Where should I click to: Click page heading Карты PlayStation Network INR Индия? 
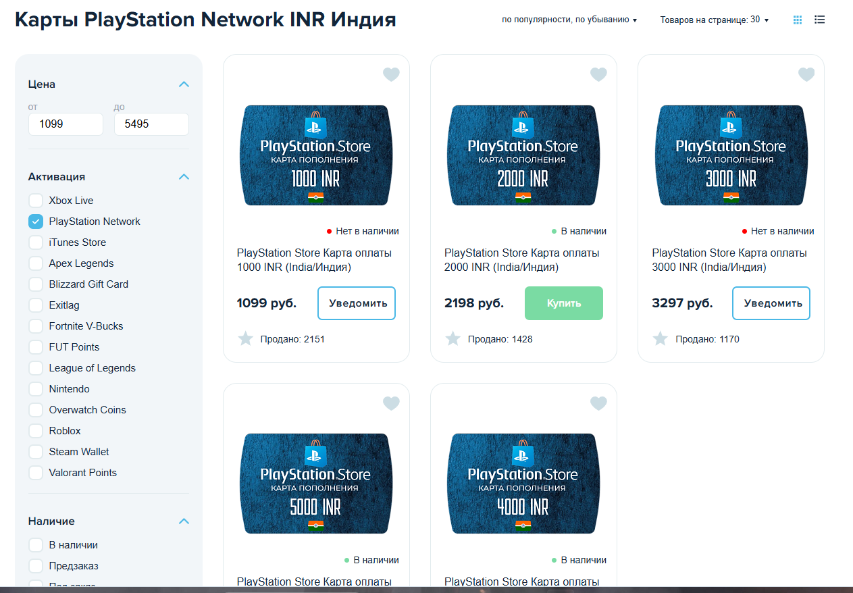point(205,20)
